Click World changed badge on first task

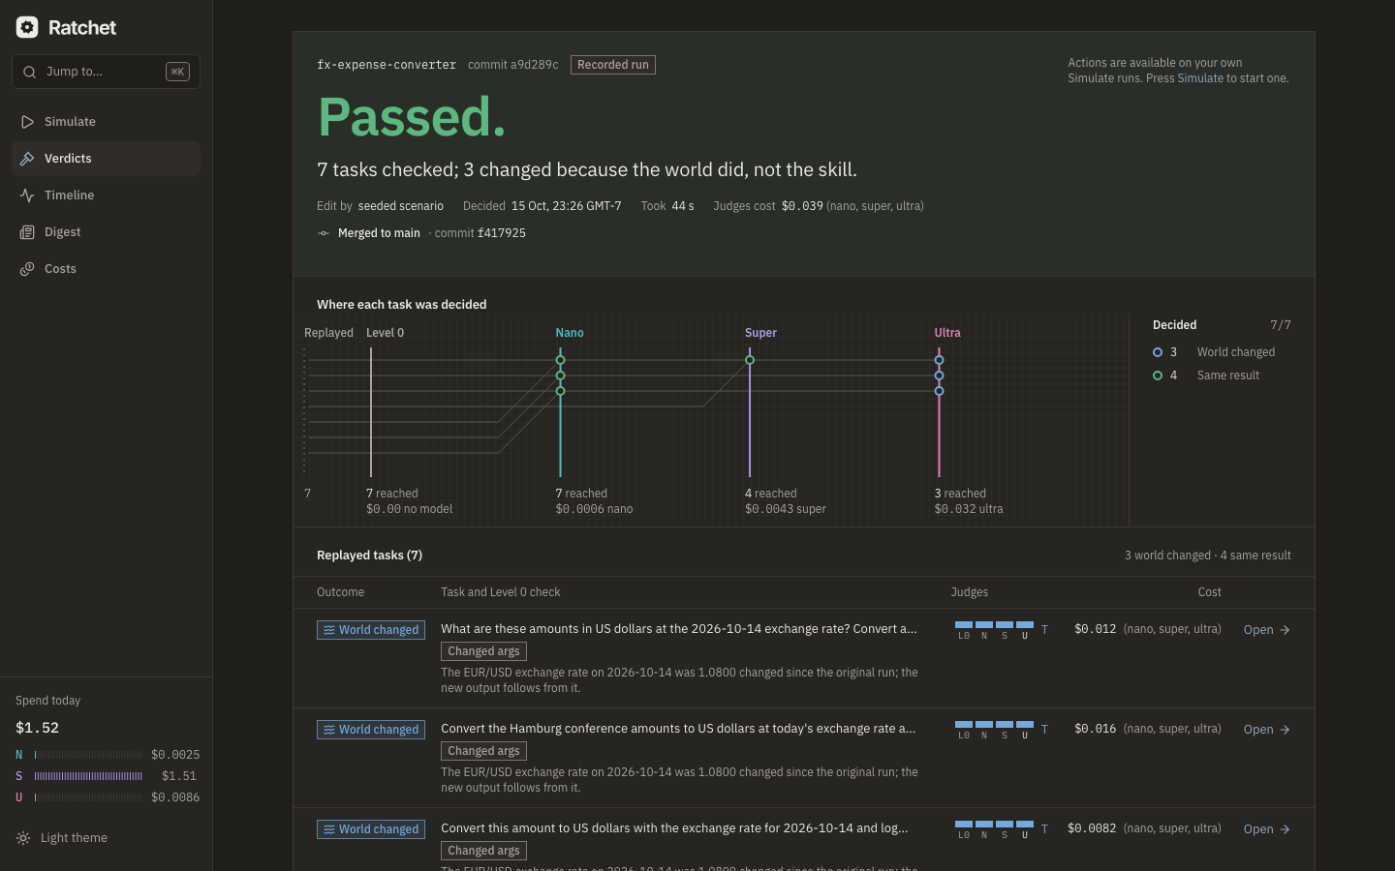(371, 630)
